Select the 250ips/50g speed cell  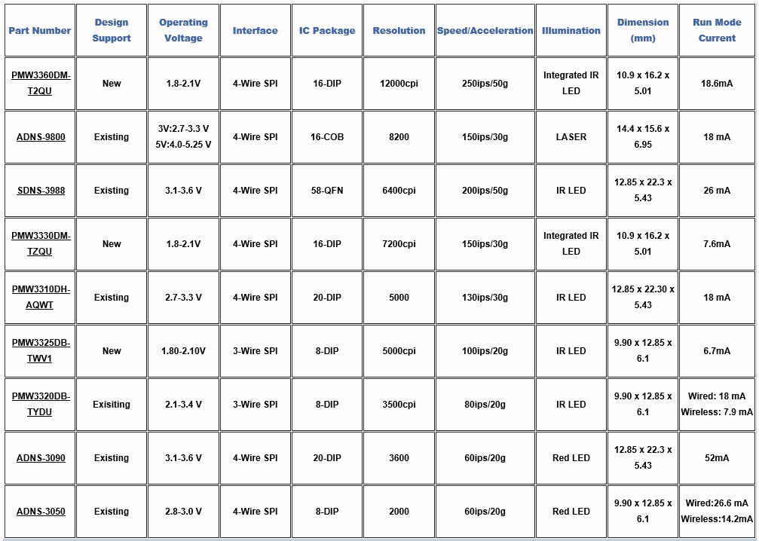[485, 84]
